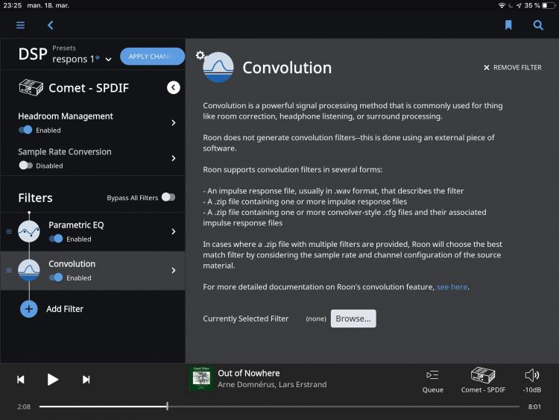Image resolution: width=559 pixels, height=420 pixels.
Task: Open the artist Arne Domnérus, Lars Erstrand
Action: pyautogui.click(x=272, y=385)
